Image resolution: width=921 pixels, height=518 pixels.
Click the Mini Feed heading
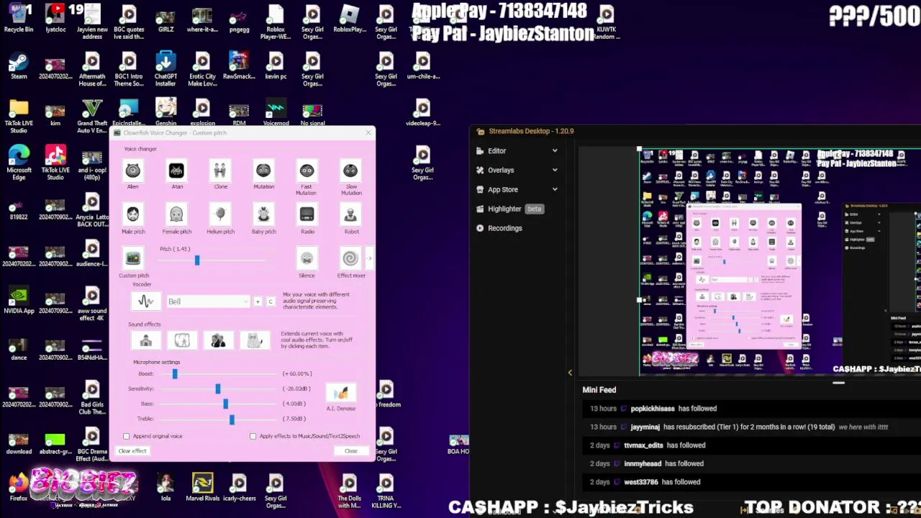point(599,390)
